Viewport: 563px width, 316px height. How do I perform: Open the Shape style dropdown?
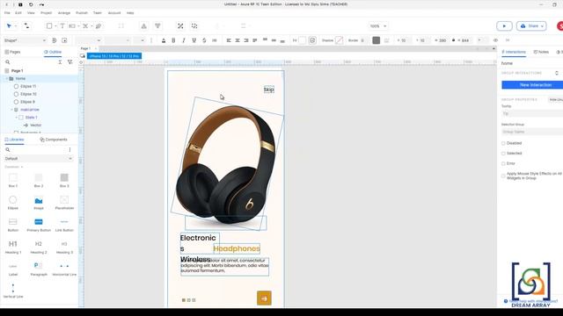coord(25,40)
